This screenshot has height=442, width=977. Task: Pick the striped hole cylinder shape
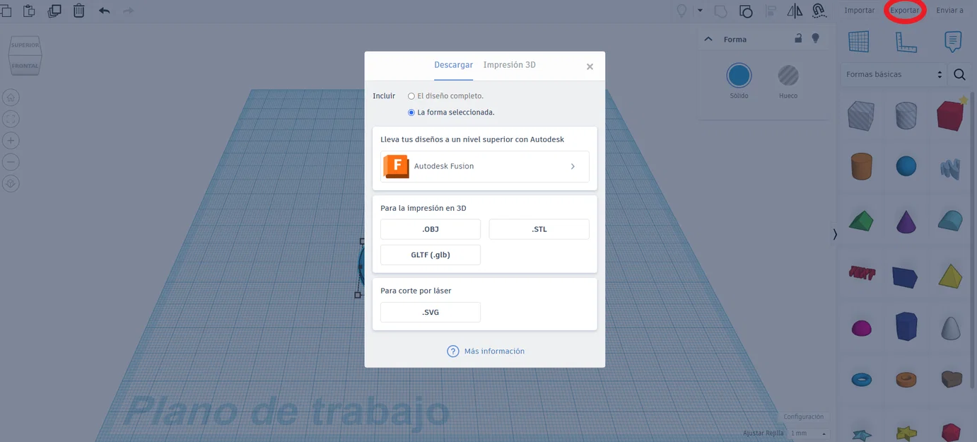point(906,116)
